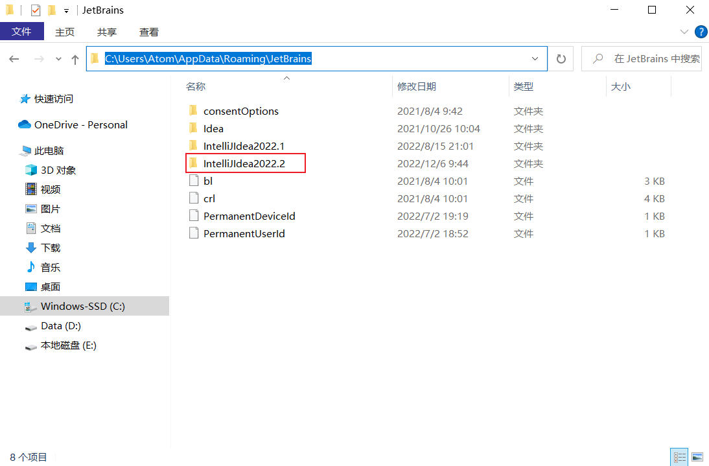Image resolution: width=709 pixels, height=466 pixels.
Task: Open the address bar history dropdown
Action: point(535,59)
